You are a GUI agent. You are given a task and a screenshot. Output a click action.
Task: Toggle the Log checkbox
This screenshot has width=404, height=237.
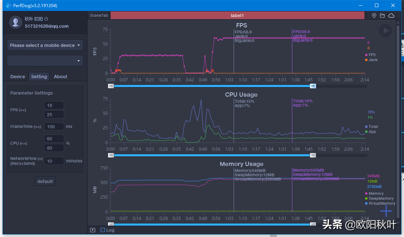click(102, 230)
